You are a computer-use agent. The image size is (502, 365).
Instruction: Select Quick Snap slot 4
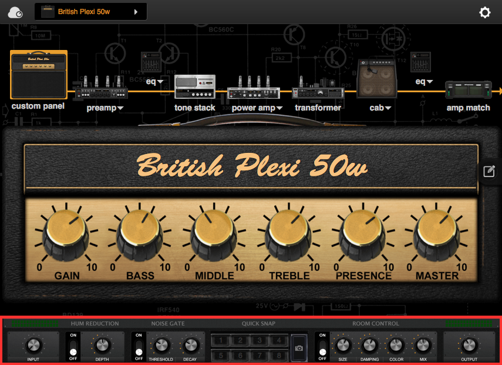(279, 340)
